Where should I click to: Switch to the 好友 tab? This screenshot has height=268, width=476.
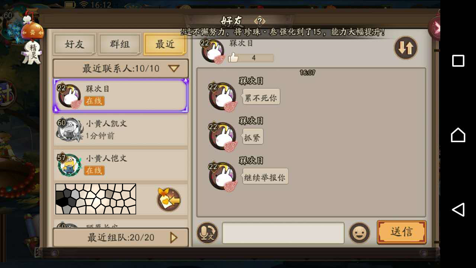click(75, 44)
